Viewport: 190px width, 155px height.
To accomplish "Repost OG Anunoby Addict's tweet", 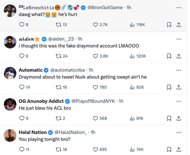I will (x=58, y=118).
